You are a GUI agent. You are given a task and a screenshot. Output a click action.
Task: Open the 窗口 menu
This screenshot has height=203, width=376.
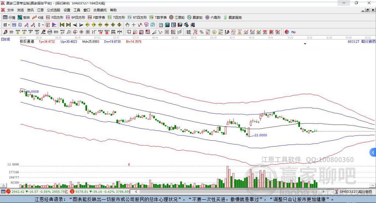coord(87,10)
